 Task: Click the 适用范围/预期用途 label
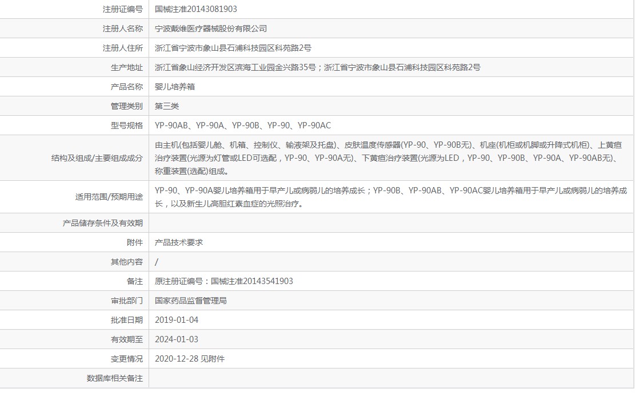(109, 197)
